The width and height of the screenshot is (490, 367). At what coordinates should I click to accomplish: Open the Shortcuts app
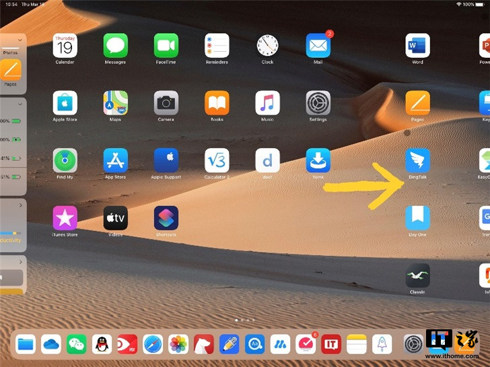(x=166, y=218)
